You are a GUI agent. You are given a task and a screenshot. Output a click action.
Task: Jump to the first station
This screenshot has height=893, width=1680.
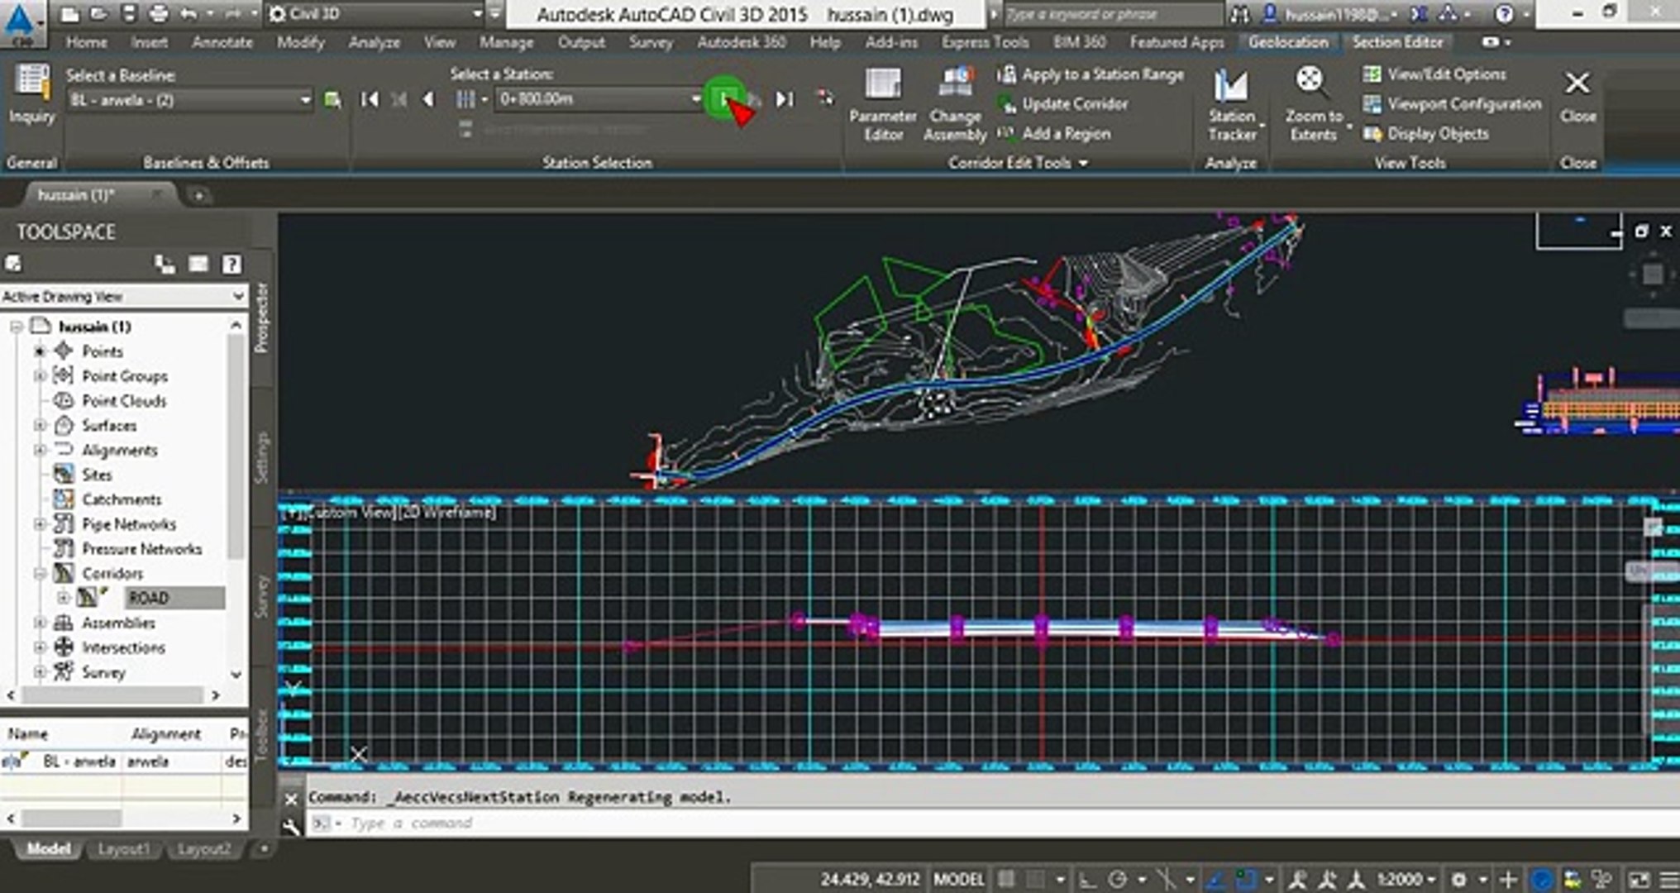point(370,99)
